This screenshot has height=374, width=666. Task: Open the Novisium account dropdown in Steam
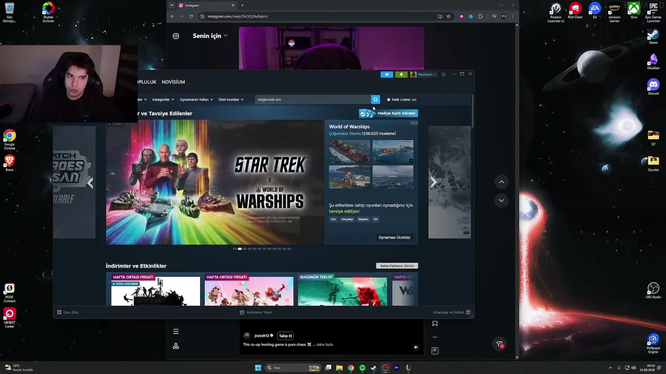point(423,74)
